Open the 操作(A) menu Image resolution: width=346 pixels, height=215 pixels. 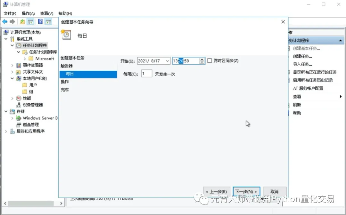point(28,13)
